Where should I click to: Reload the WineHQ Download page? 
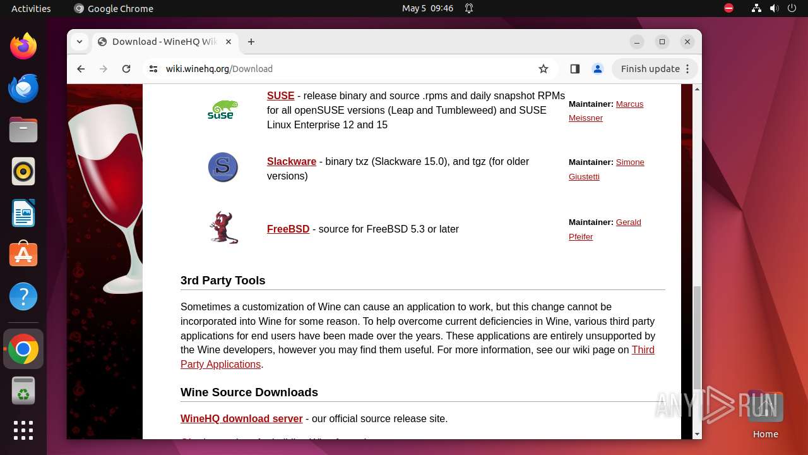click(126, 69)
